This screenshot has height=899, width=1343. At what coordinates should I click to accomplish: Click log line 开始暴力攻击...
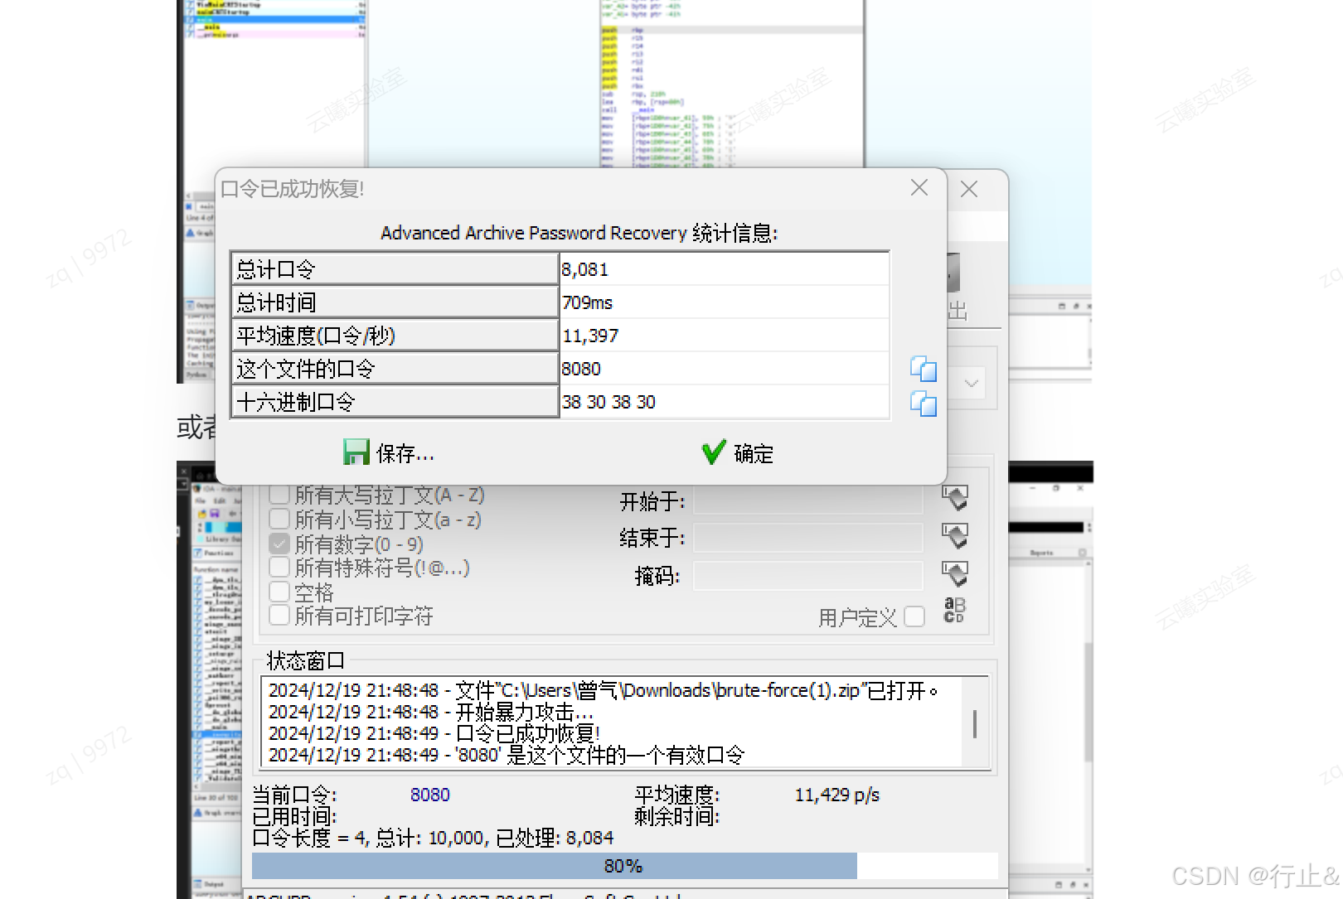[431, 712]
